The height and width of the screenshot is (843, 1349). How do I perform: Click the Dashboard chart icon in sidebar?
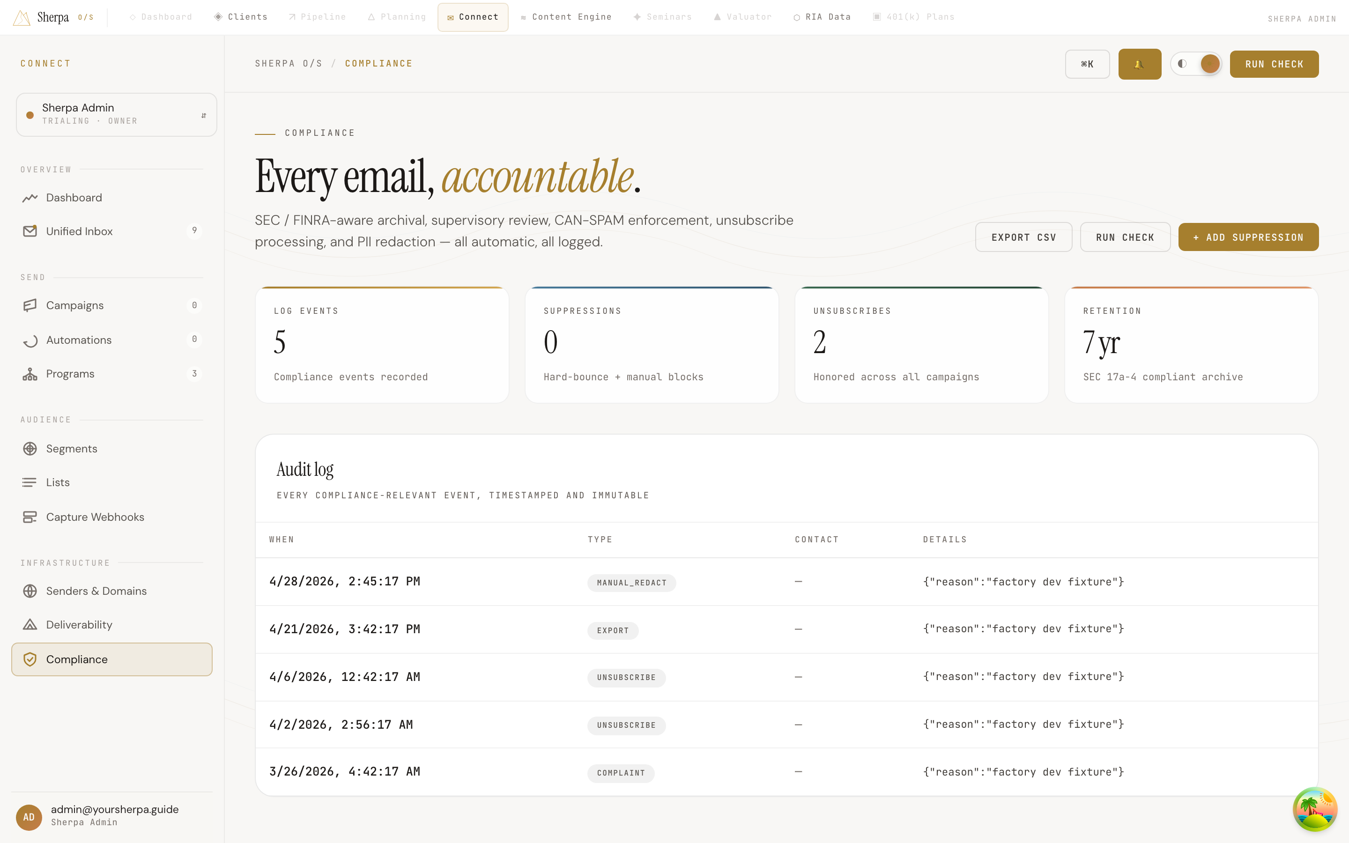(x=30, y=198)
